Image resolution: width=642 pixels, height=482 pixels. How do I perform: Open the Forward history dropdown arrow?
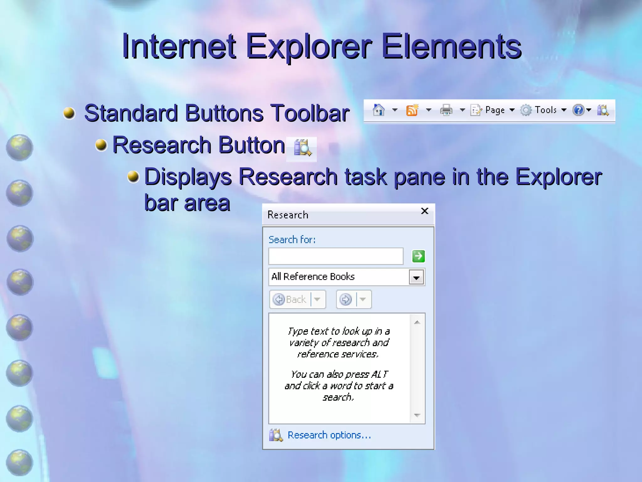(363, 299)
